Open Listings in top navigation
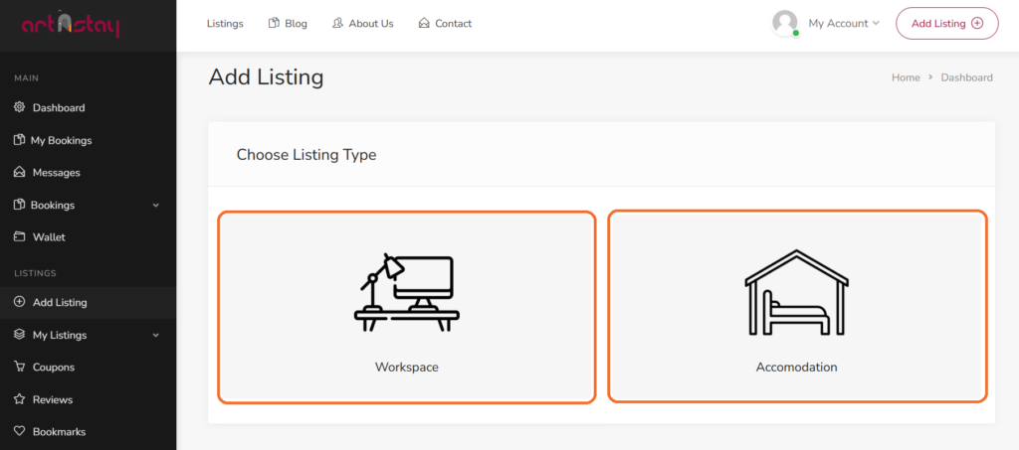 [225, 23]
